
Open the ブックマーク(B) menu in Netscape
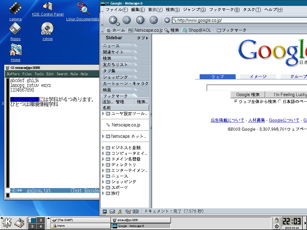point(224,10)
